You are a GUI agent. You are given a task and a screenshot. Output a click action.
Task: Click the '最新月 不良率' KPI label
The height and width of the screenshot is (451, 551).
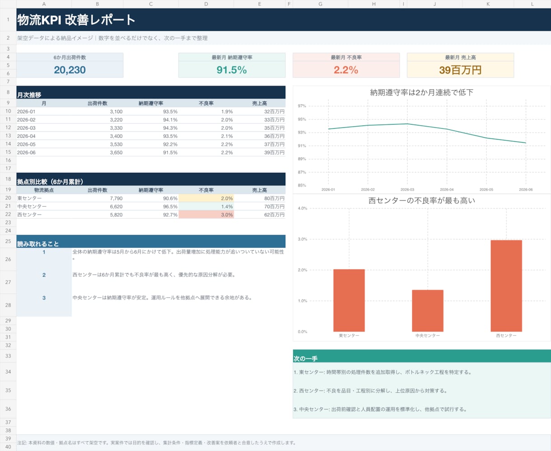coord(346,57)
